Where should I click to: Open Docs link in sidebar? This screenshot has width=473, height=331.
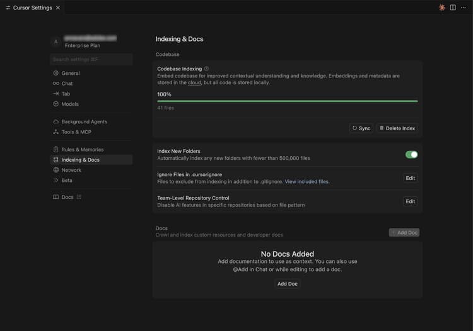[x=91, y=197]
